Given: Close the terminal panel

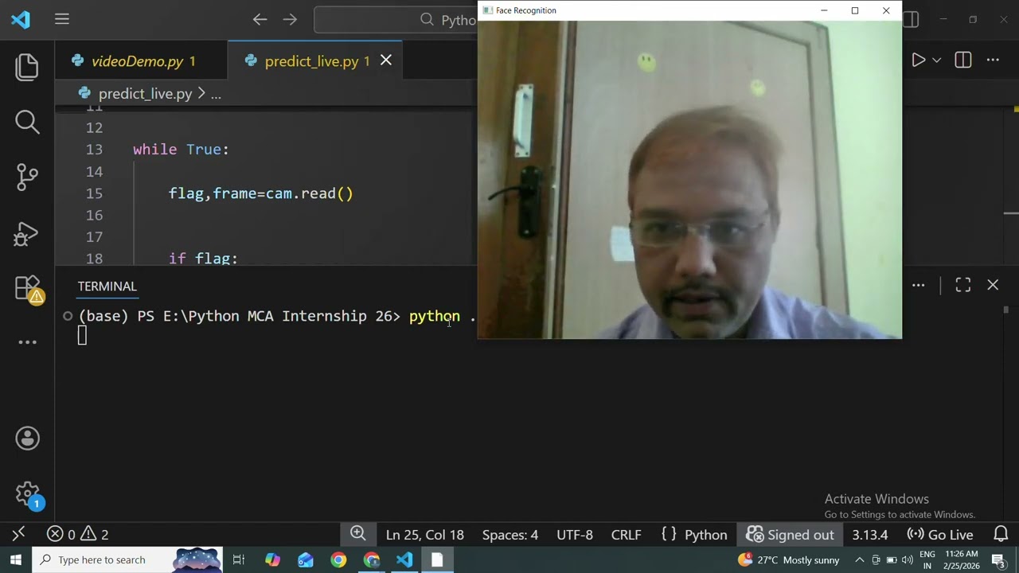Looking at the screenshot, I should pos(993,285).
